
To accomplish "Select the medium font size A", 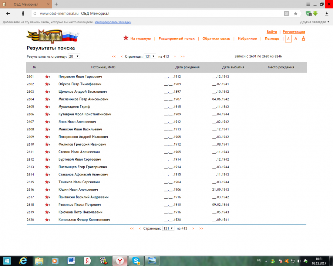I will click(x=296, y=38).
